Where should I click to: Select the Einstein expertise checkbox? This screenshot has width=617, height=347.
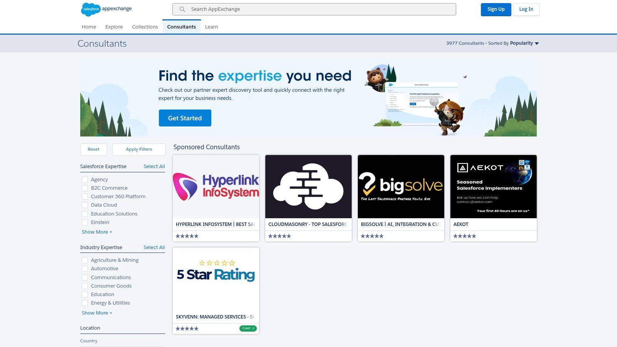(x=85, y=222)
